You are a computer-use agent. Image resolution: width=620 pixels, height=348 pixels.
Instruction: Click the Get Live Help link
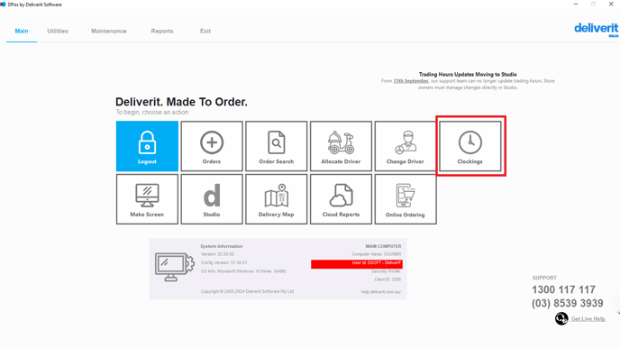pyautogui.click(x=588, y=319)
